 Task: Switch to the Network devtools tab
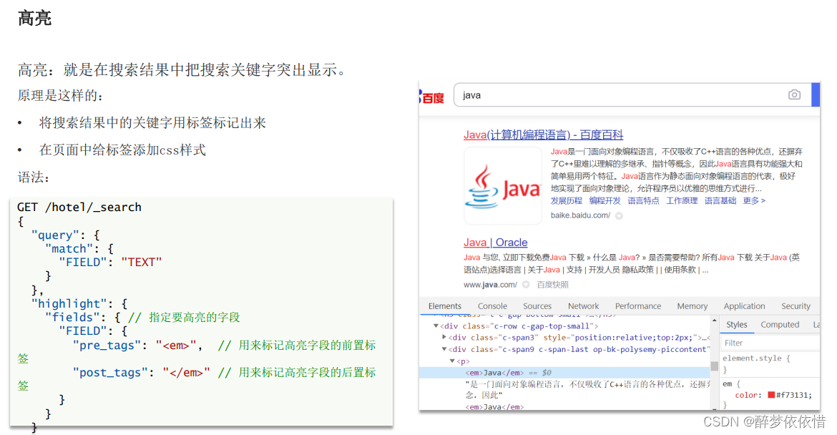(x=584, y=306)
